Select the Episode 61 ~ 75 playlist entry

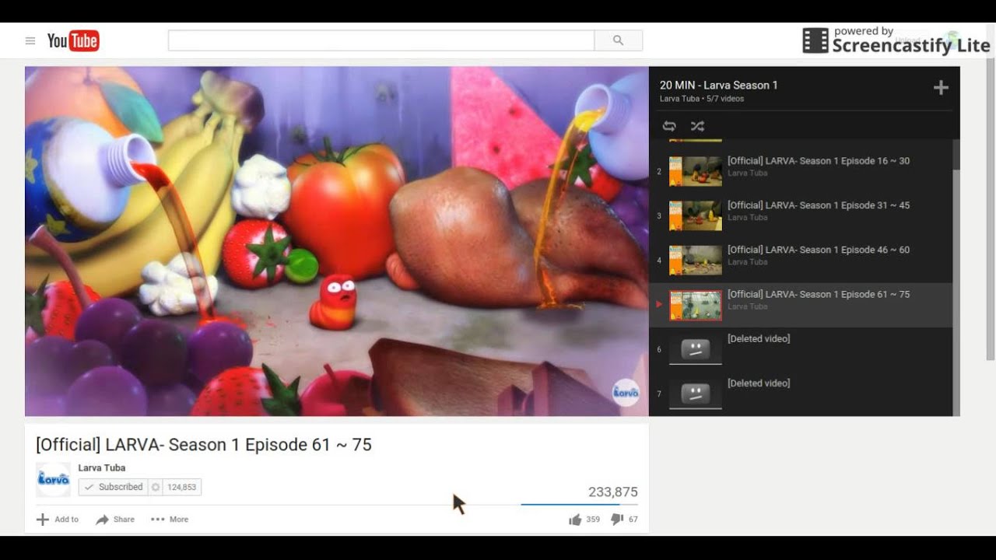pyautogui.click(x=801, y=305)
